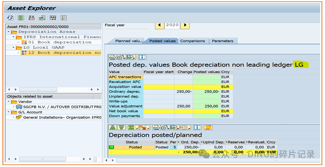Click info icon above posted dep. values

[x=142, y=57]
